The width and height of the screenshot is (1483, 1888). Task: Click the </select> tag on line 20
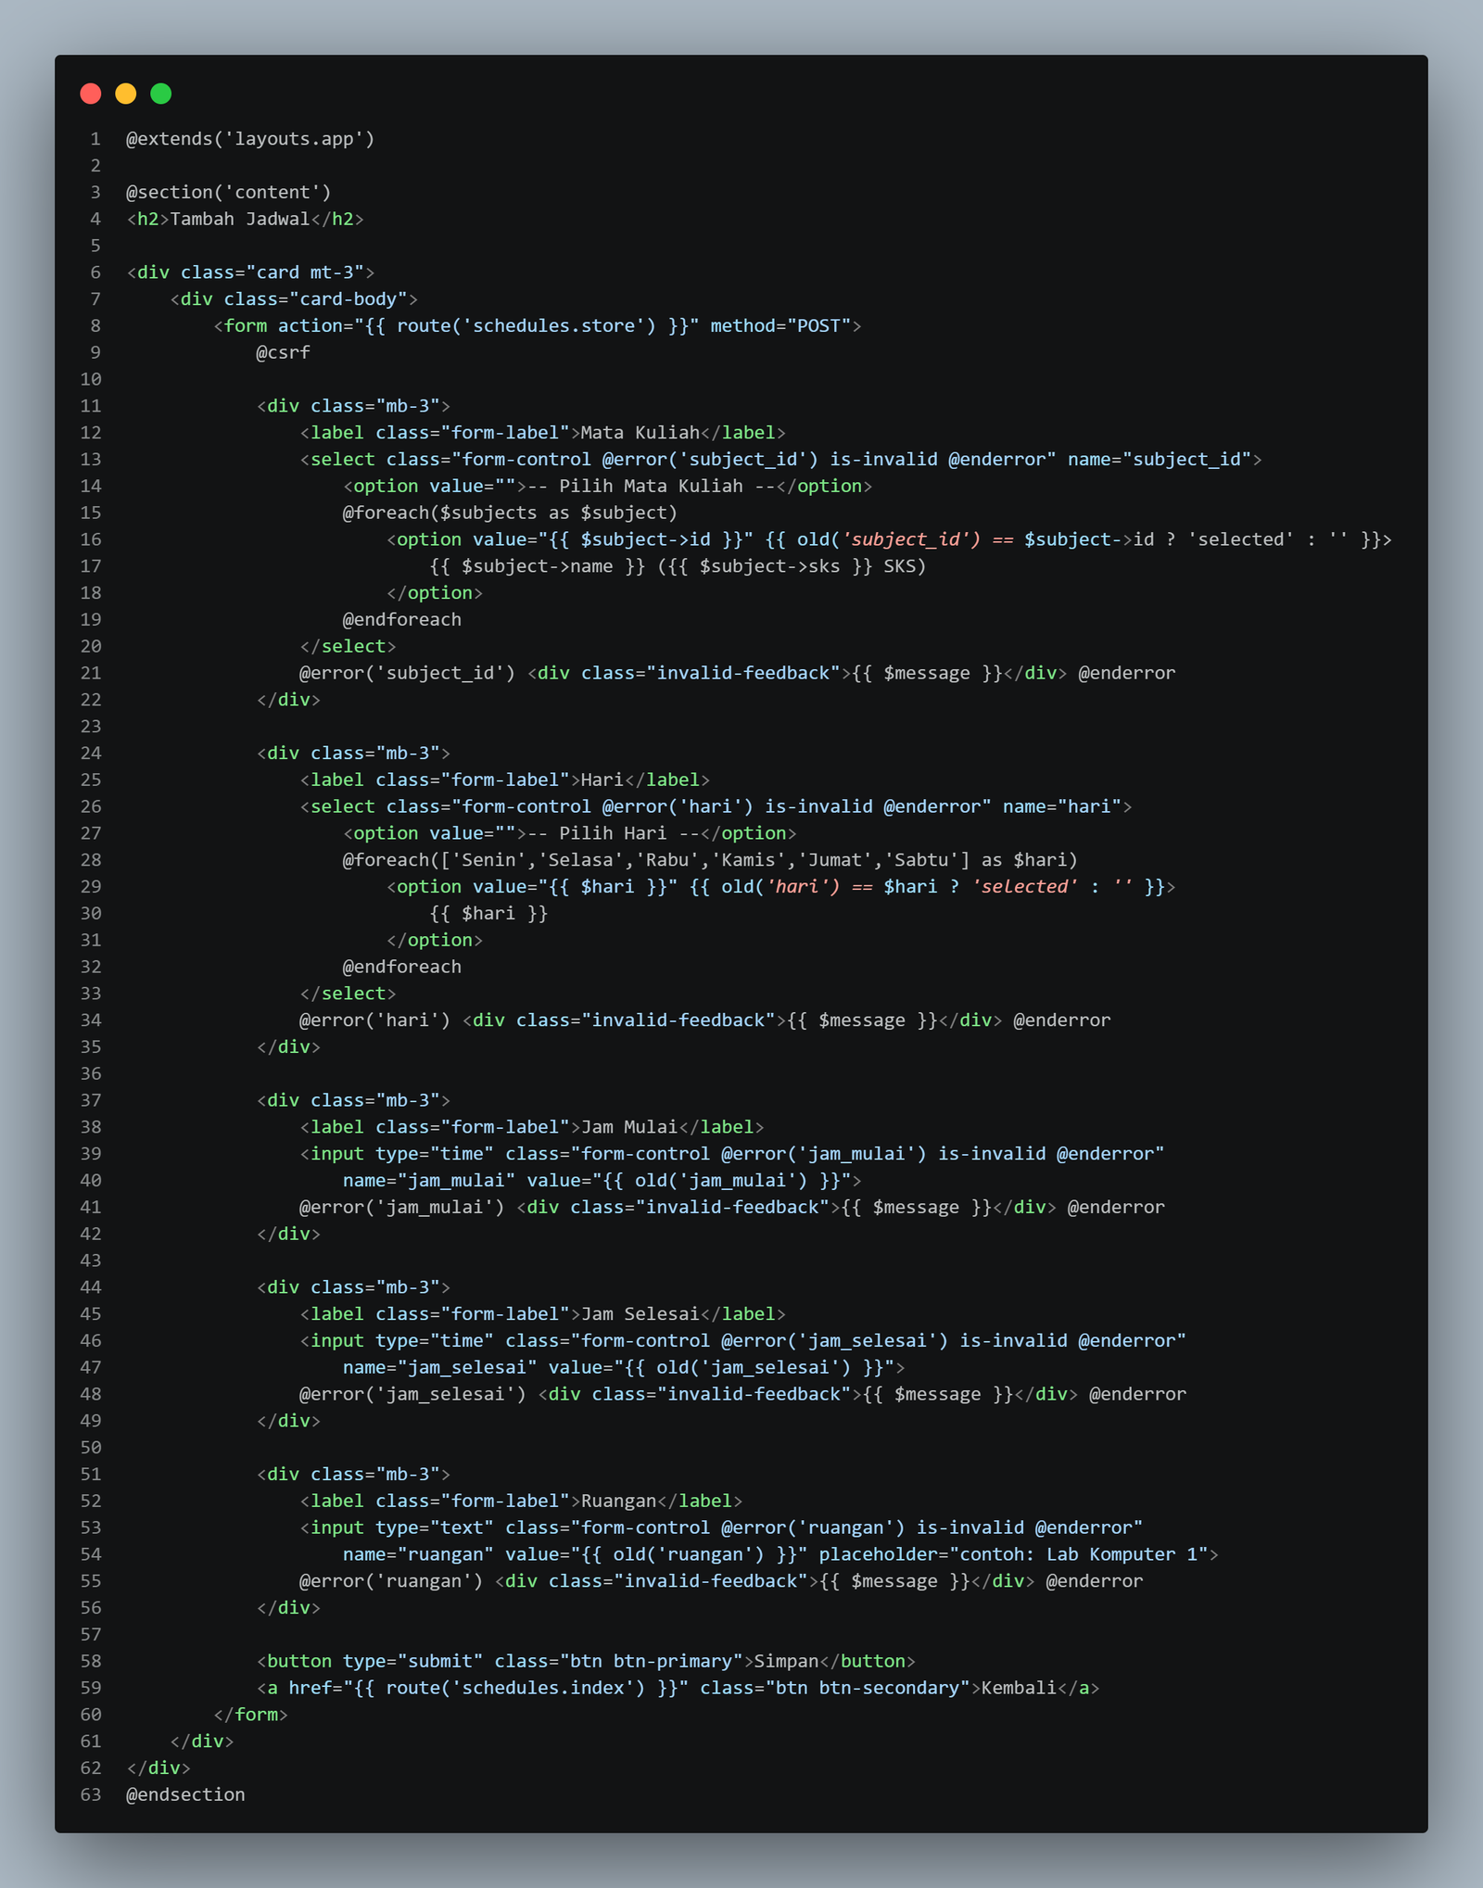click(349, 646)
